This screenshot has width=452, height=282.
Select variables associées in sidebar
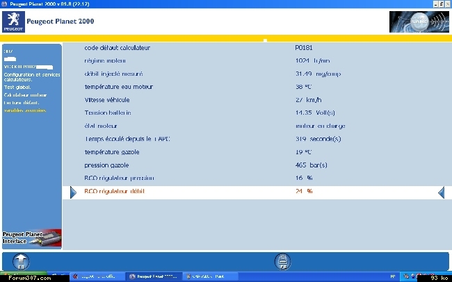pos(25,110)
